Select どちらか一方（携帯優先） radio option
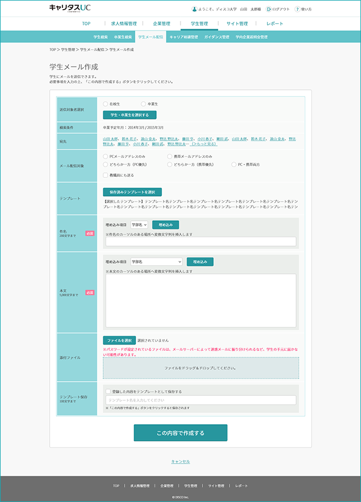 tap(169, 164)
